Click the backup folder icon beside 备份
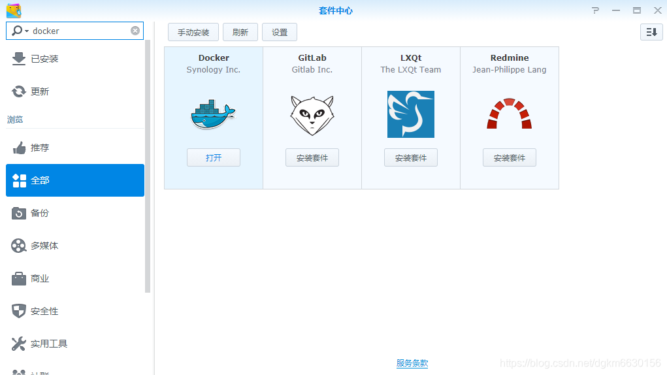Screen dimensions: 667x375 pos(19,213)
